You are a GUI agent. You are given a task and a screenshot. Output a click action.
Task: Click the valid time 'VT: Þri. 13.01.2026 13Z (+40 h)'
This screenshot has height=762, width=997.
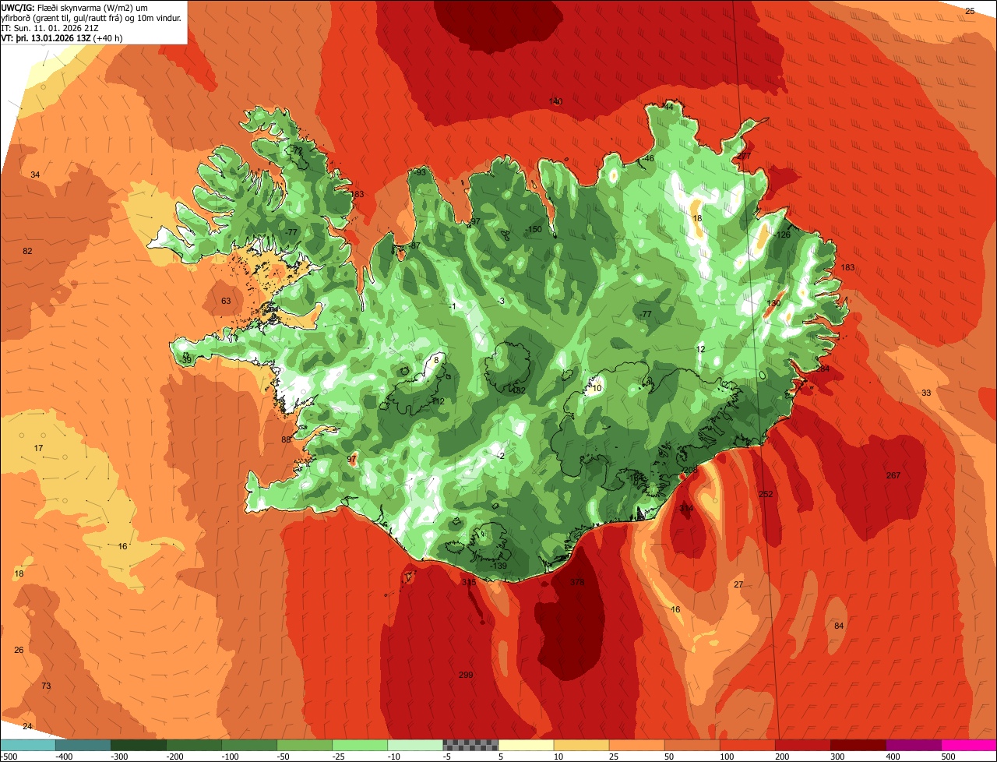[62, 38]
